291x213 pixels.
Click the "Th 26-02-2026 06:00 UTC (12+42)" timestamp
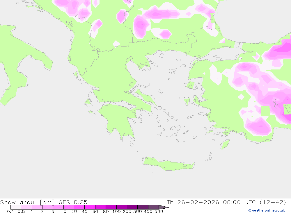(x=226, y=202)
